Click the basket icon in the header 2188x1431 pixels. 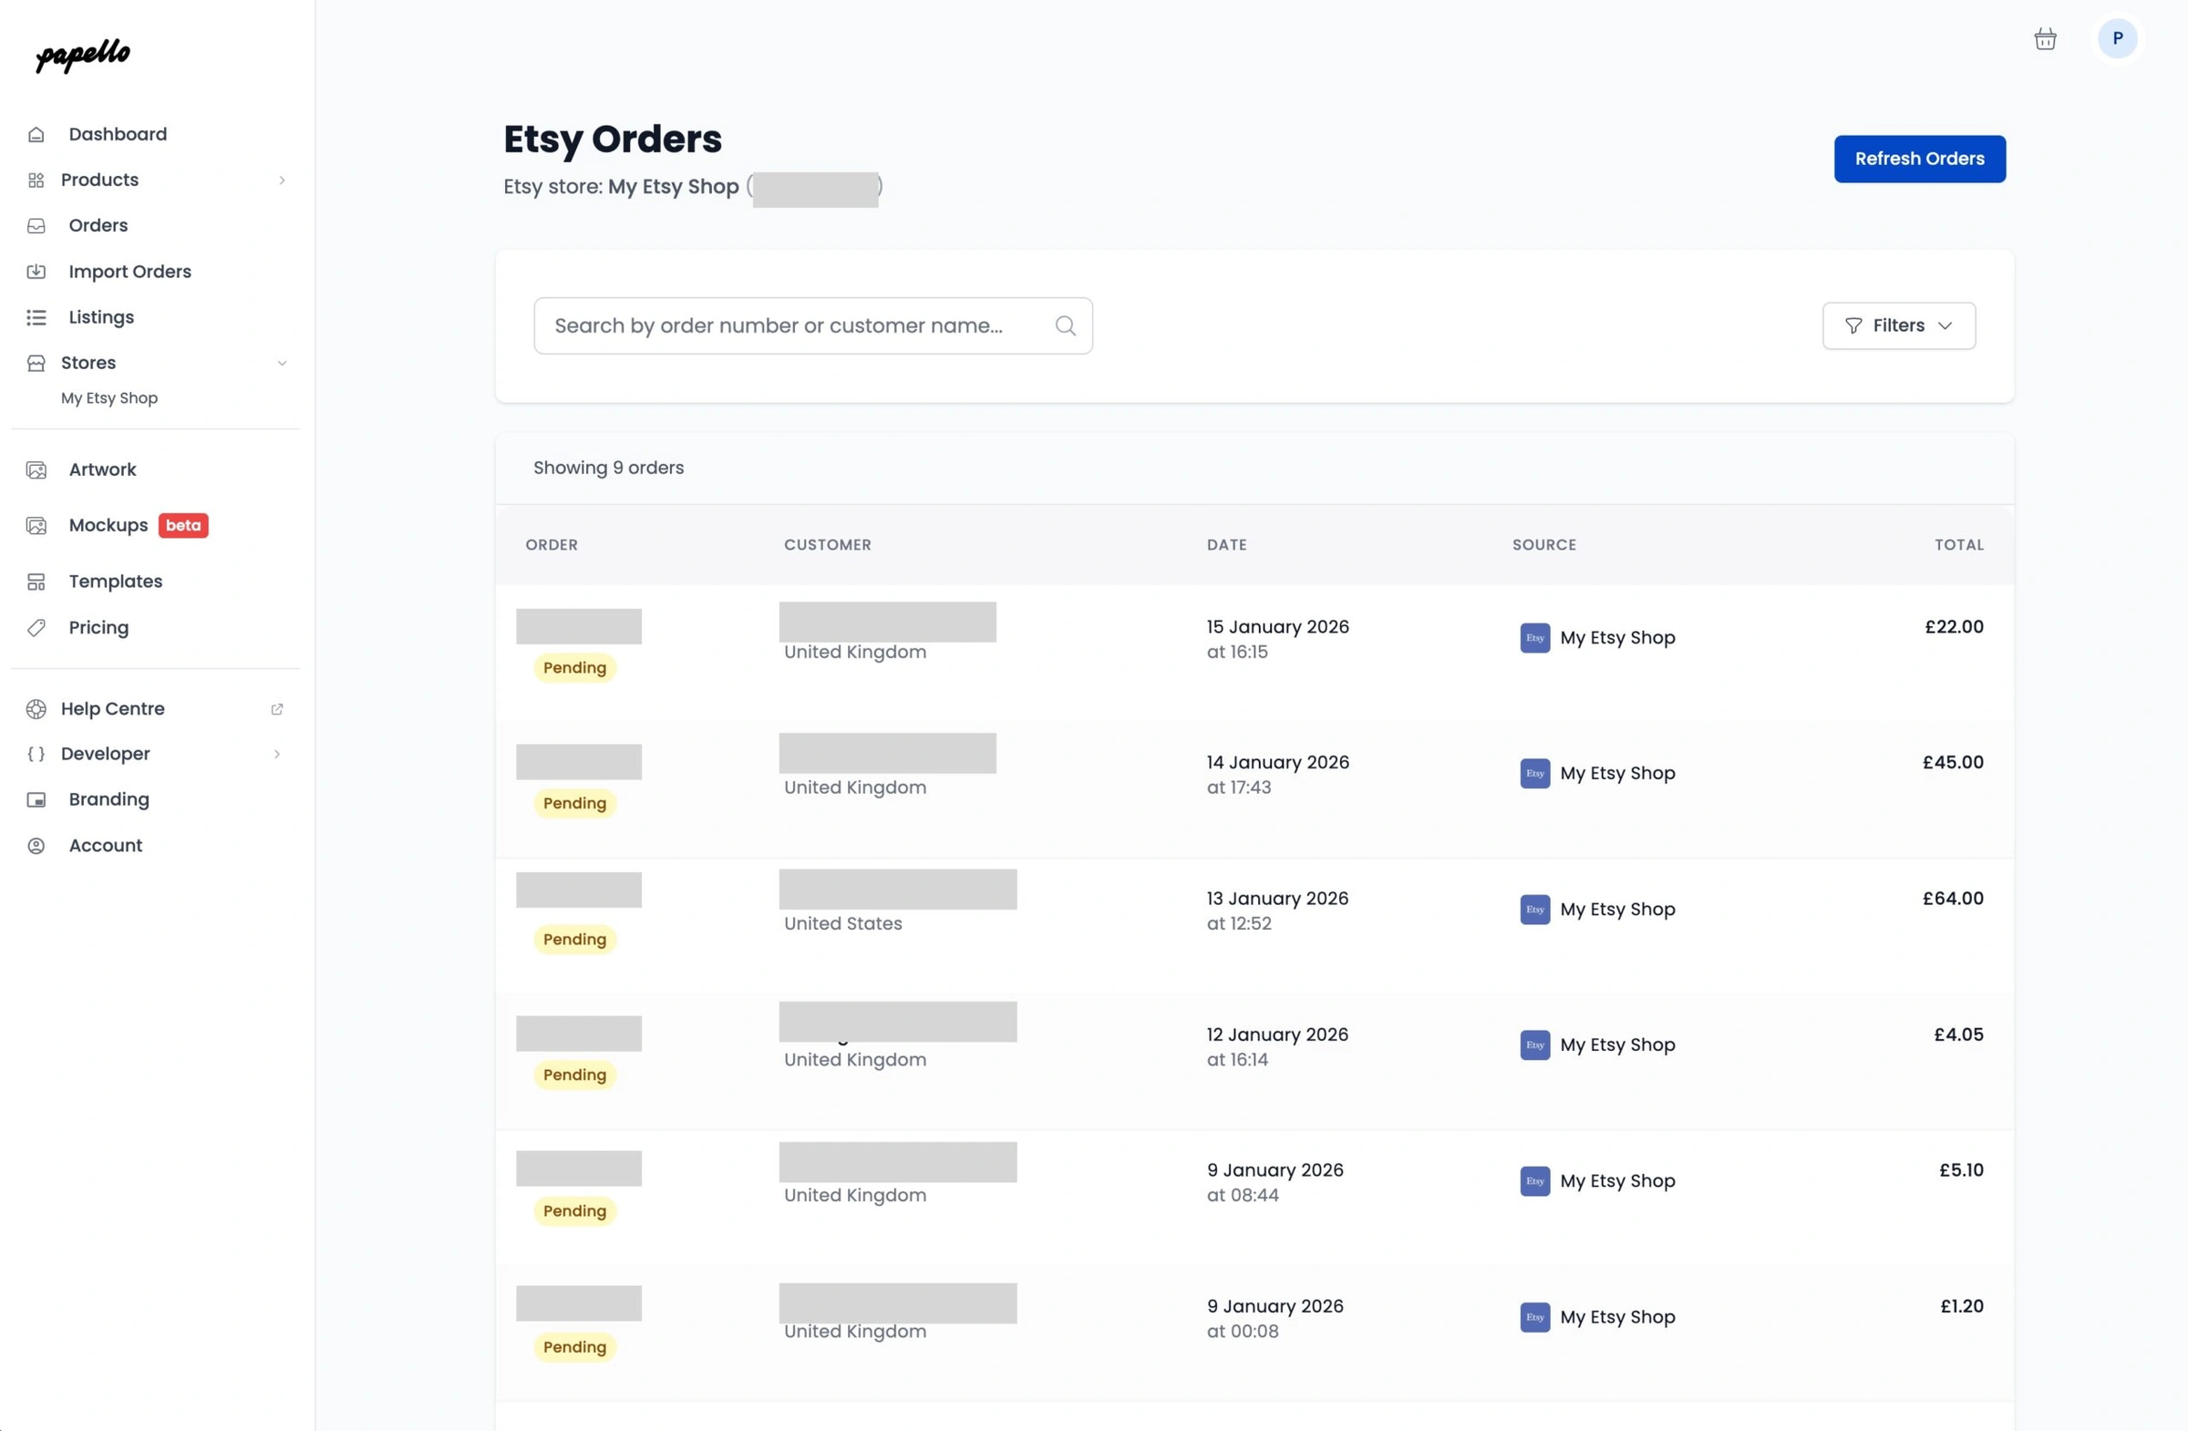2045,37
